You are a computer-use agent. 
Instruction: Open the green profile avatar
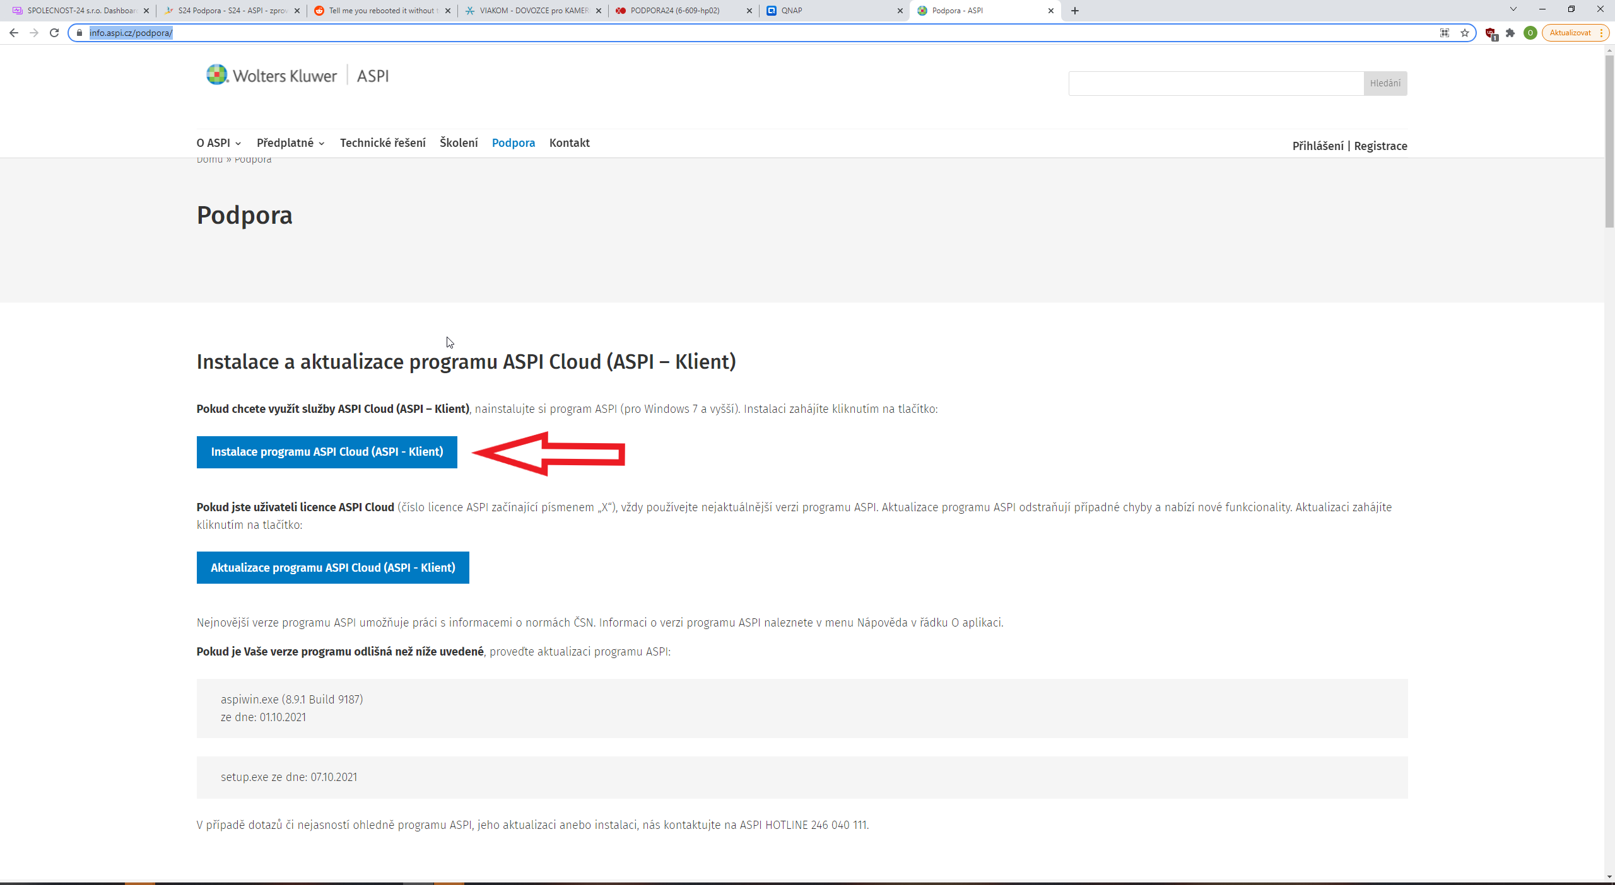pyautogui.click(x=1530, y=33)
